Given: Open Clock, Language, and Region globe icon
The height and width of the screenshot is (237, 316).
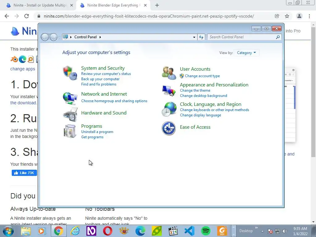Looking at the screenshot, I should point(169,109).
